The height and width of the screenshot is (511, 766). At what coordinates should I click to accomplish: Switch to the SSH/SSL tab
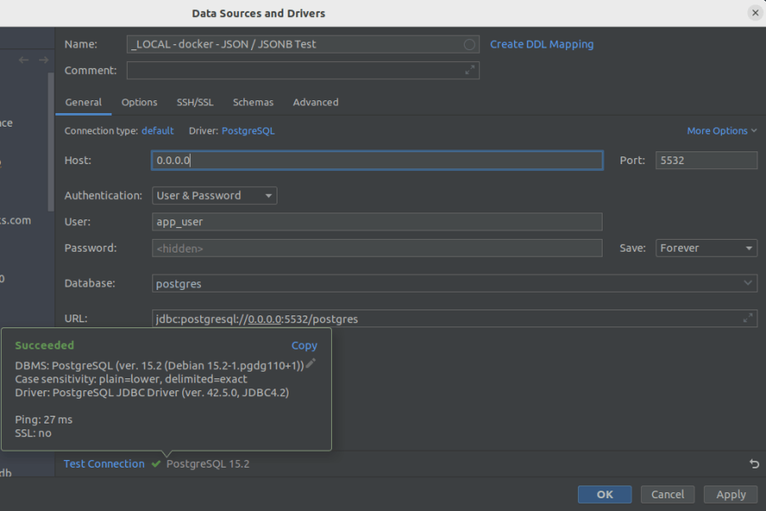[195, 102]
